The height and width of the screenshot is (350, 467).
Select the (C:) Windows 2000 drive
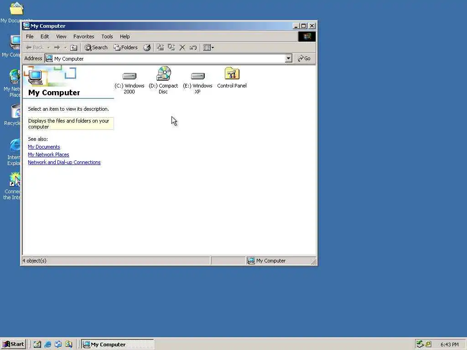129,82
